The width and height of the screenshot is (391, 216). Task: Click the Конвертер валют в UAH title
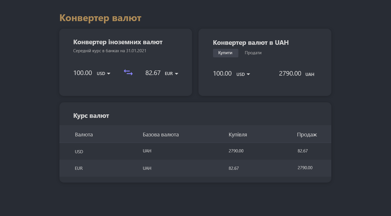click(x=251, y=43)
